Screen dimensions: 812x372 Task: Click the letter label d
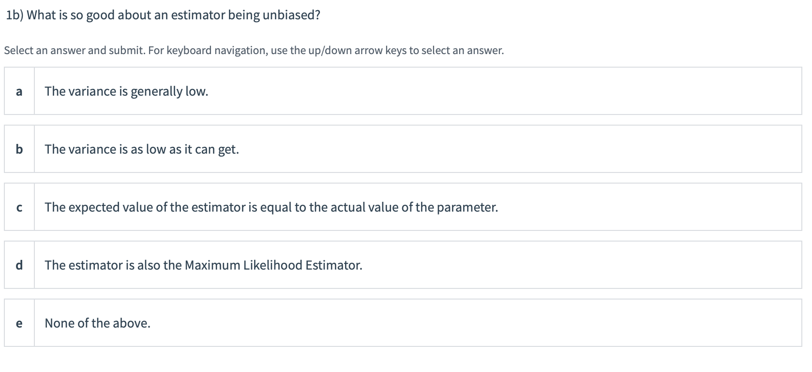19,265
